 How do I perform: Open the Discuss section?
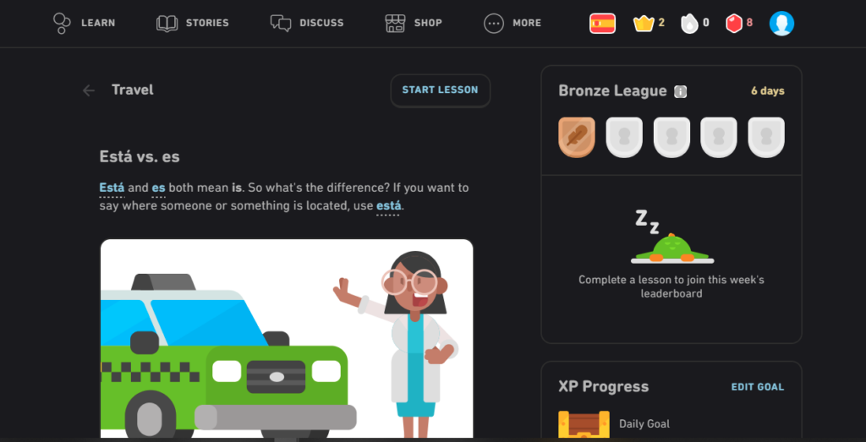[x=306, y=23]
